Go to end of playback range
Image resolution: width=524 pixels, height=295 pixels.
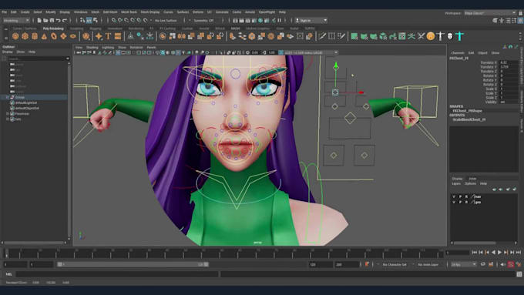coord(519,253)
